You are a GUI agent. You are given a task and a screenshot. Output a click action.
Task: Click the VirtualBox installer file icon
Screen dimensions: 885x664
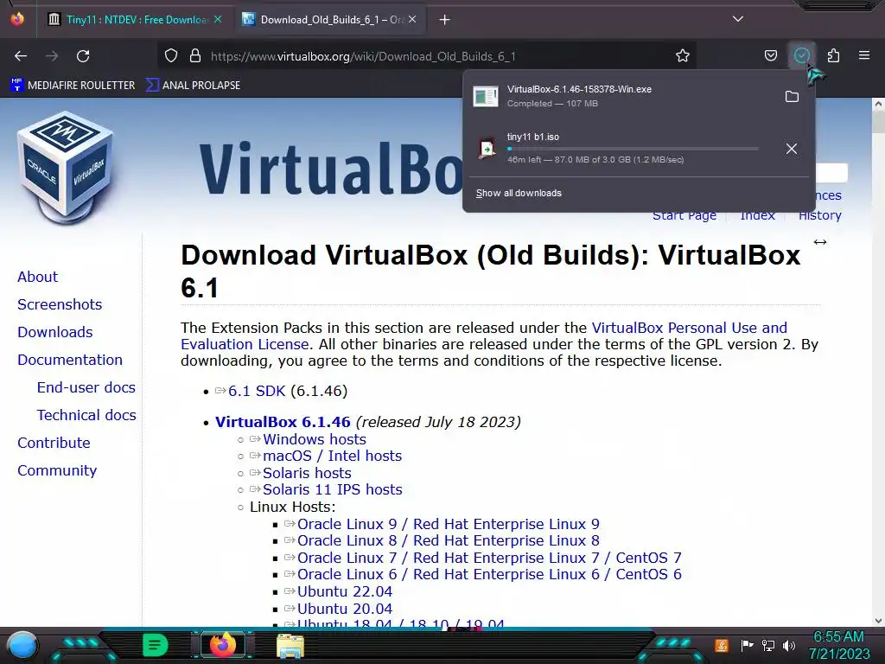(486, 96)
